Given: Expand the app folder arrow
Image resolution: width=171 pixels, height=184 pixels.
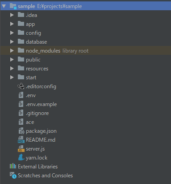Looking at the screenshot, I should (12, 24).
